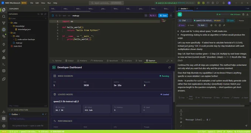
Task: Click Copy below the chat response
Action: [x=182, y=98]
